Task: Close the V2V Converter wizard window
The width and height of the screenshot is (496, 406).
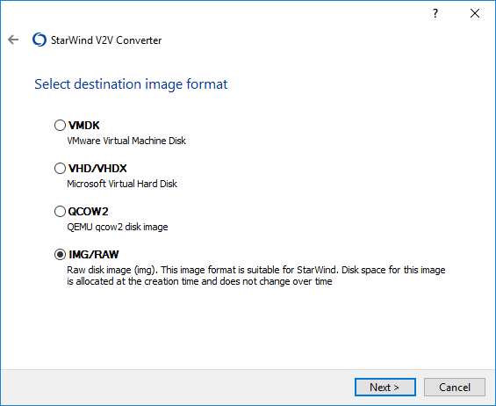Action: pos(474,13)
